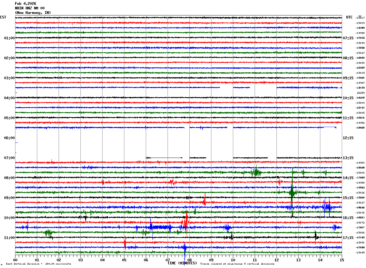Click the Traces clipped footer note
The image size is (366, 268).
[237, 264]
